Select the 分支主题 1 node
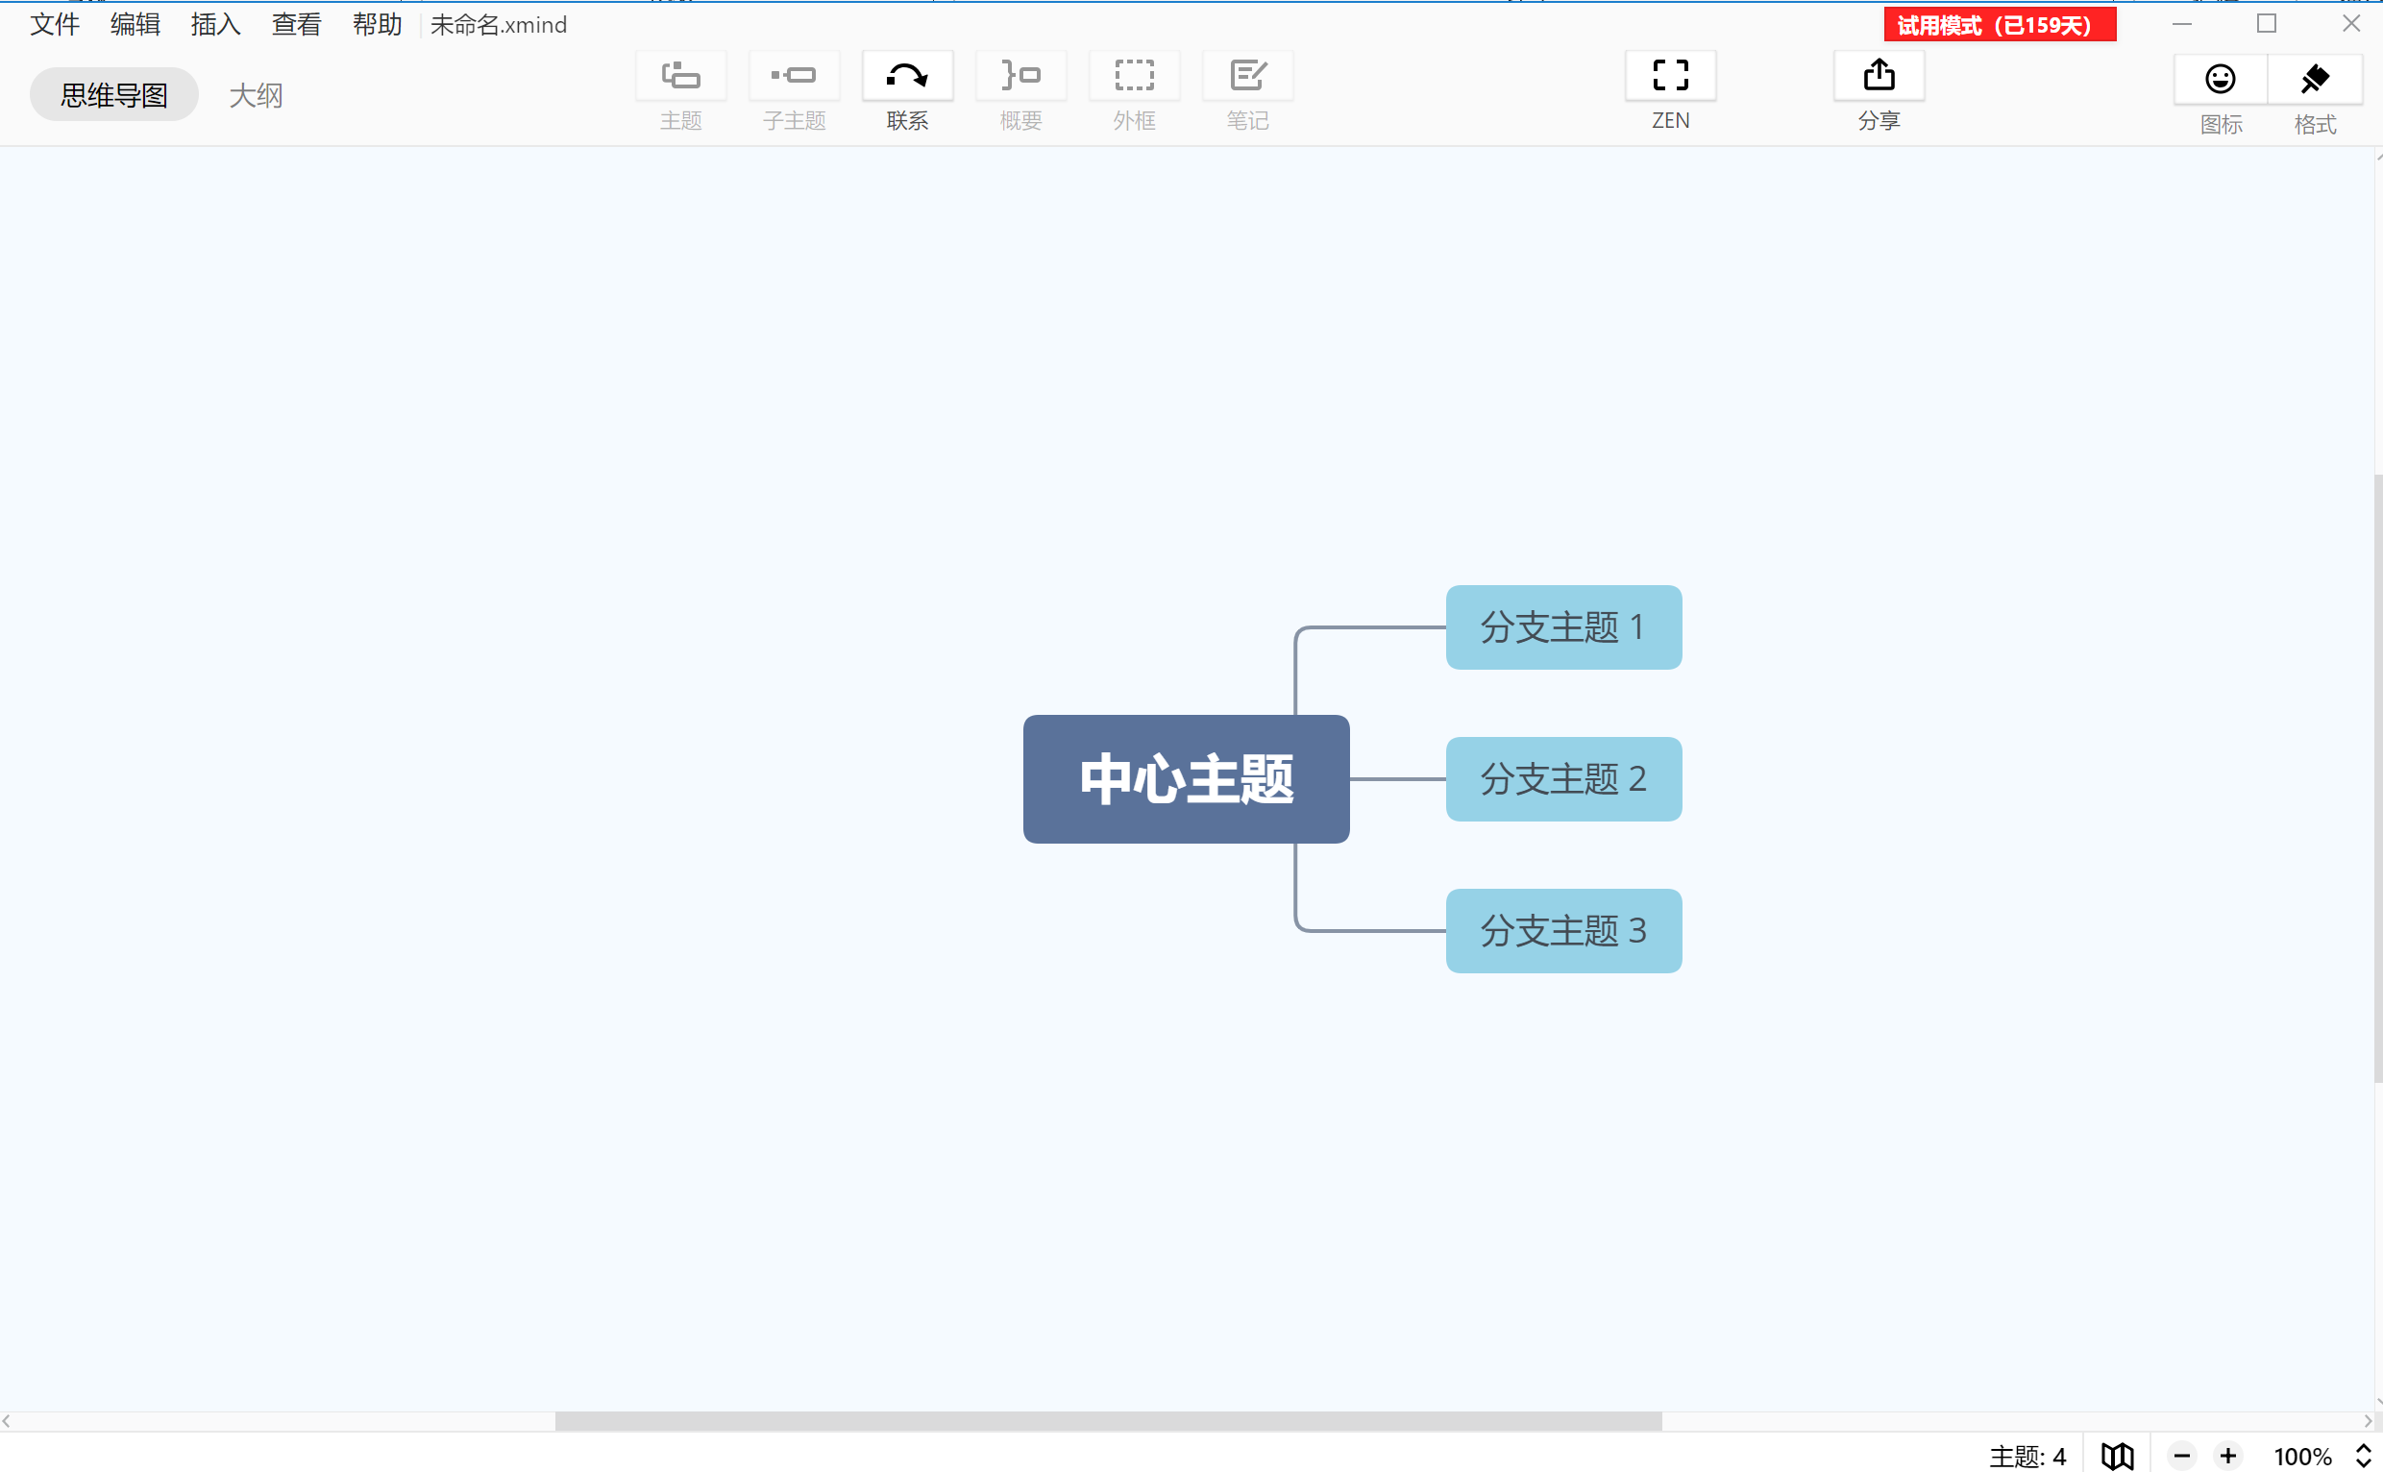The height and width of the screenshot is (1472, 2383). (x=1563, y=627)
